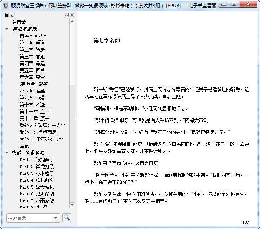Image resolution: width=260 pixels, height=229 pixels.
Task: Go to Part 7 小雨家族
Action: point(37,201)
